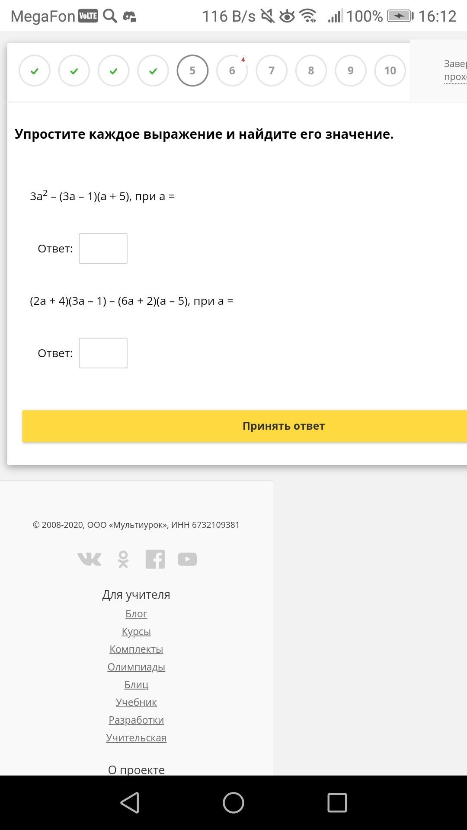467x830 pixels.
Task: Tap Android home circle button
Action: click(233, 803)
